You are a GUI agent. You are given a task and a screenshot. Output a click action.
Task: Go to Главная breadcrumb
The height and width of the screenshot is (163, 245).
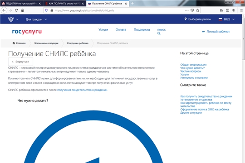[21, 43]
